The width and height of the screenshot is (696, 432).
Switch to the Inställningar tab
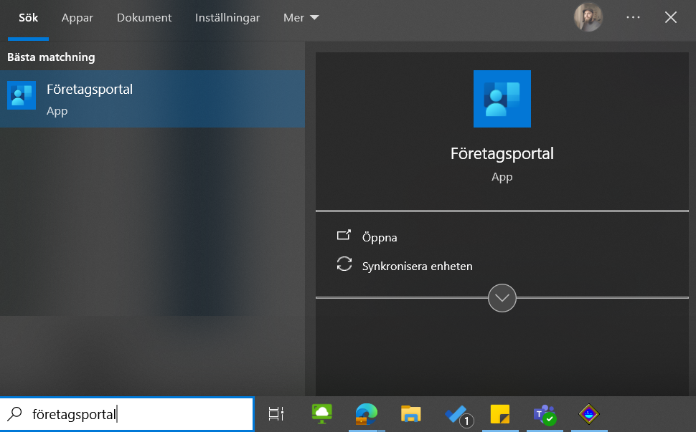point(227,18)
